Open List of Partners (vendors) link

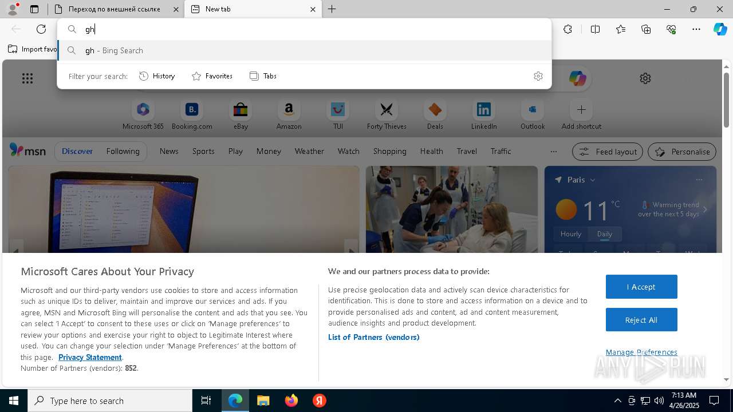tap(373, 337)
